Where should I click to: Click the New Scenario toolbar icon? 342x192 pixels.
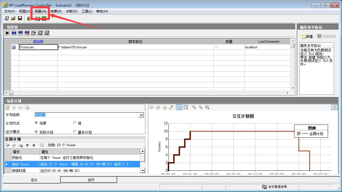7,18
